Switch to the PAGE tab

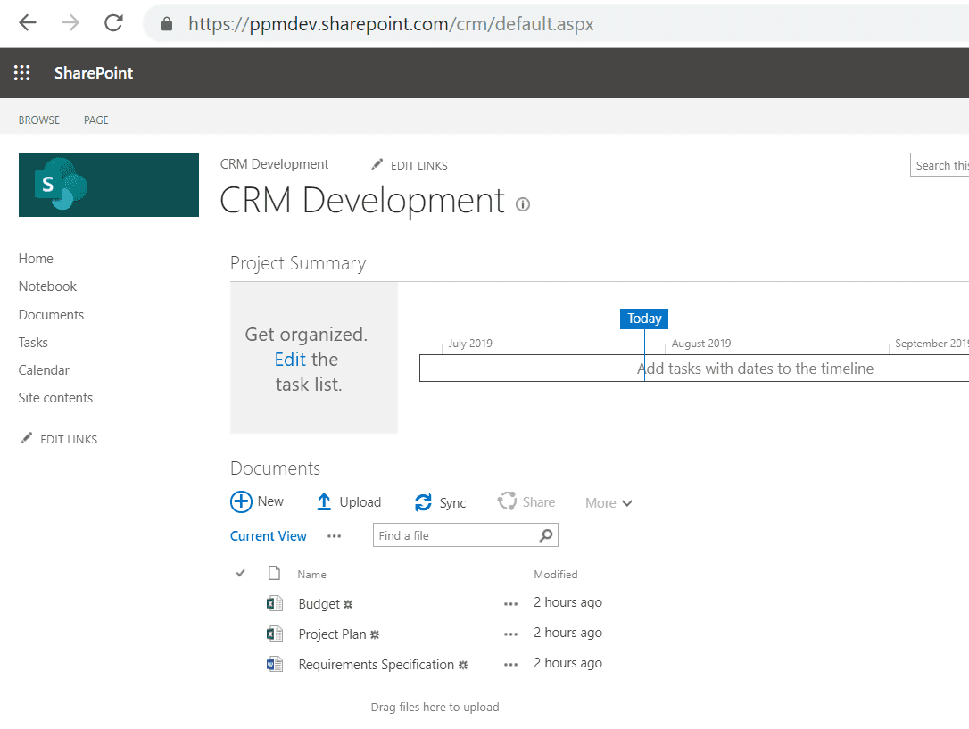click(95, 119)
